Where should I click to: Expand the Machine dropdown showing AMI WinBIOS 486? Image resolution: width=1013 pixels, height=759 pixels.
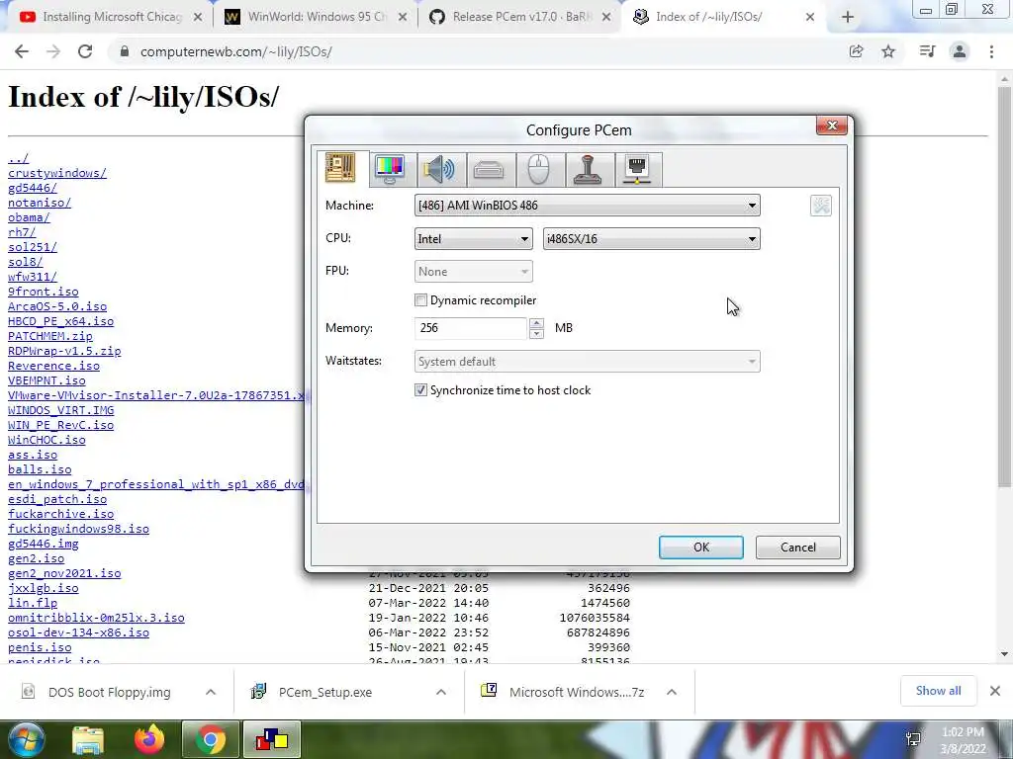[x=588, y=206]
